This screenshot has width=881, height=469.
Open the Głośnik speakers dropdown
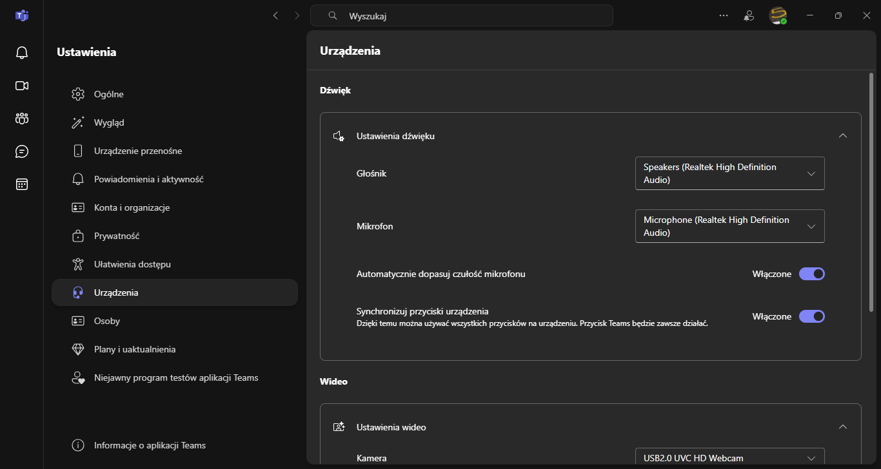pyautogui.click(x=729, y=173)
